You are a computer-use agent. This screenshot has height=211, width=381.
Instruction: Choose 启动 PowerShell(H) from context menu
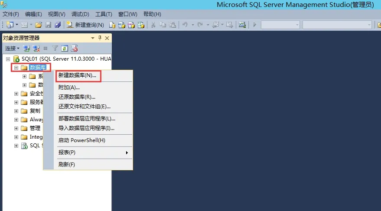coord(81,140)
